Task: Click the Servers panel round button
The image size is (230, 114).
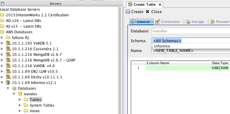Action: (x=3, y=4)
